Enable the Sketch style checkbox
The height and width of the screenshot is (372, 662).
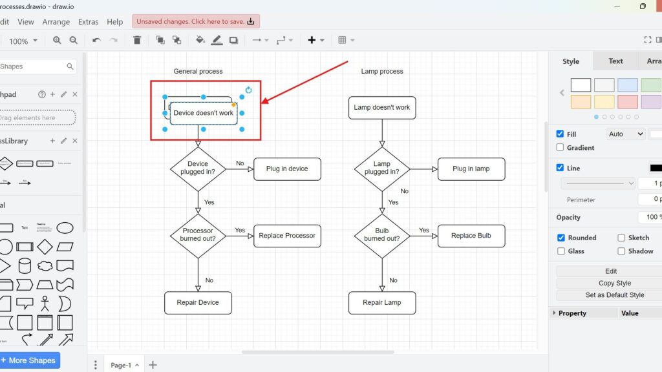click(x=621, y=237)
